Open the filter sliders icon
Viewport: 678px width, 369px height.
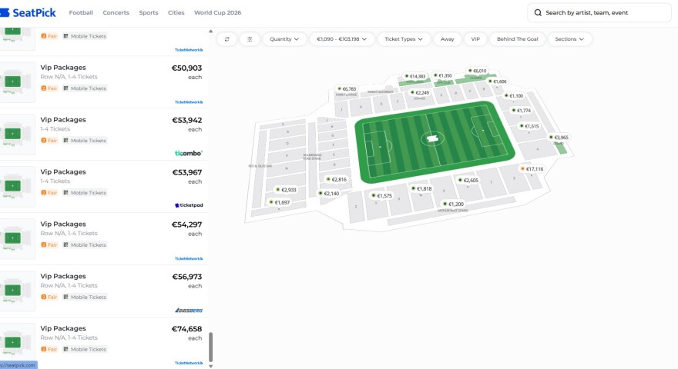tap(250, 39)
